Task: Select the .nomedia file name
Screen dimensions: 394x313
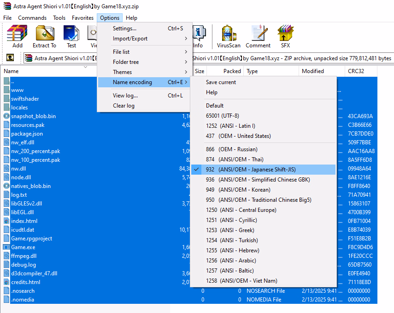Action: (23, 300)
